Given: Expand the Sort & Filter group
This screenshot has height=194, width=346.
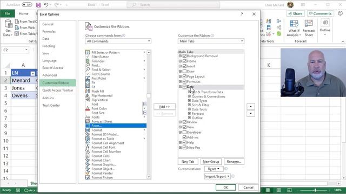Looking at the screenshot, I should (x=189, y=105).
